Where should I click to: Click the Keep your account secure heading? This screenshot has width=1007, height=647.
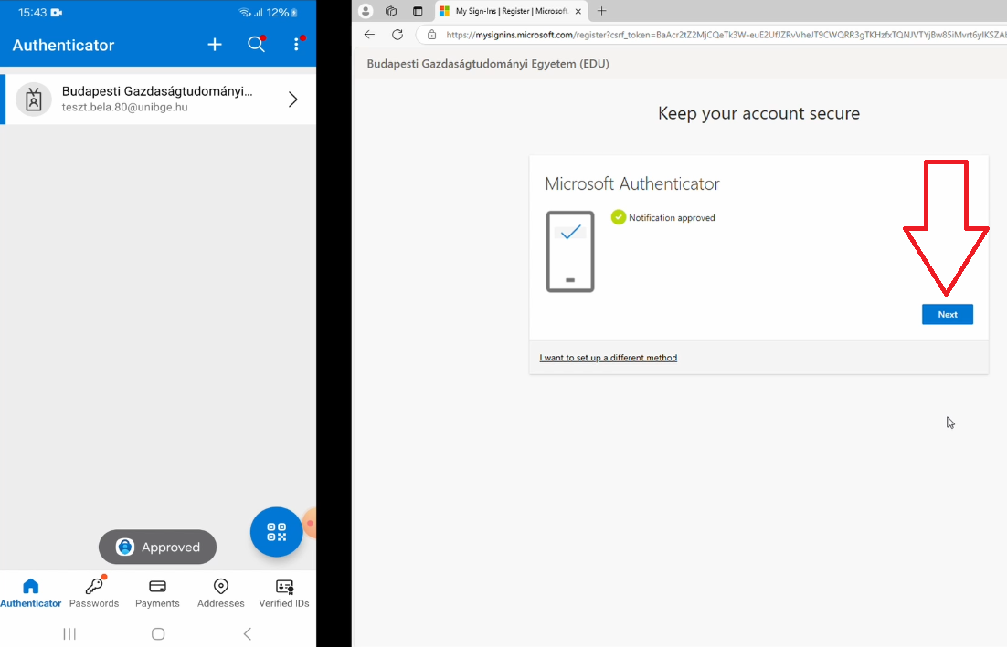click(x=758, y=113)
